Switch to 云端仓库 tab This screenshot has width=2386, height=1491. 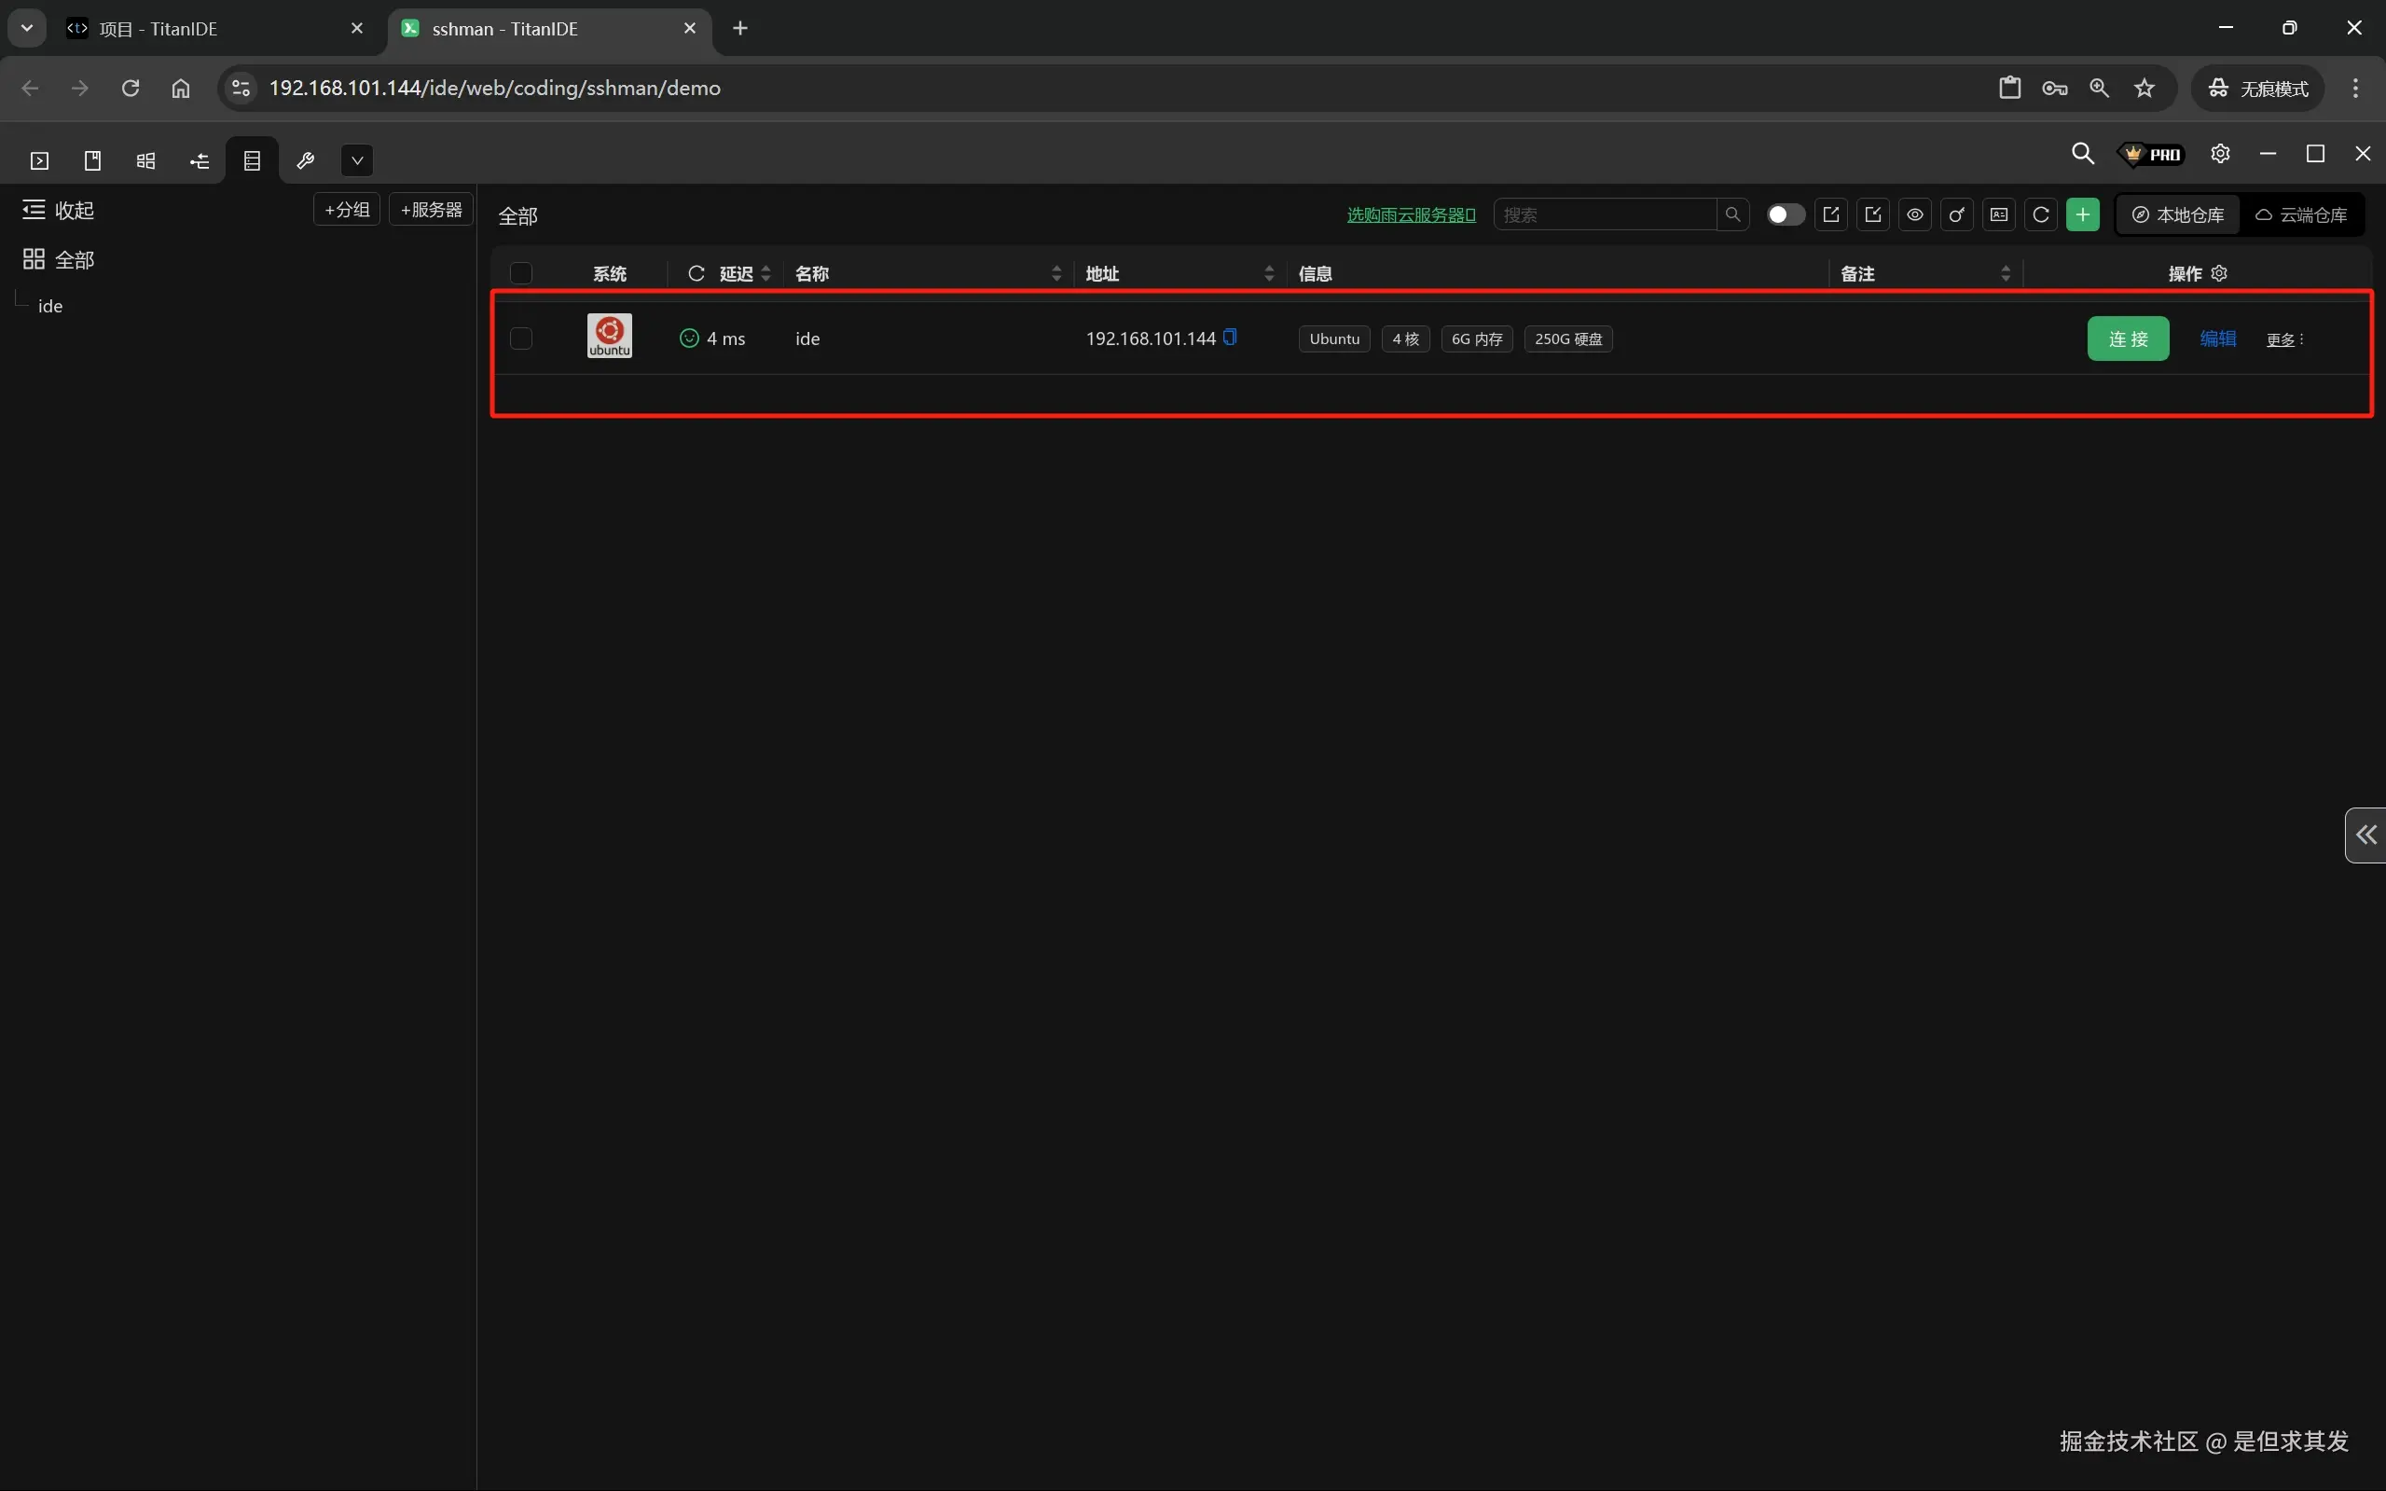2301,215
